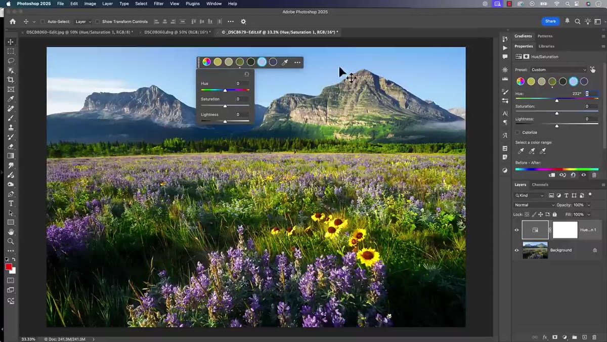Enable the Auto-Select checkbox
This screenshot has width=607, height=342.
click(42, 22)
